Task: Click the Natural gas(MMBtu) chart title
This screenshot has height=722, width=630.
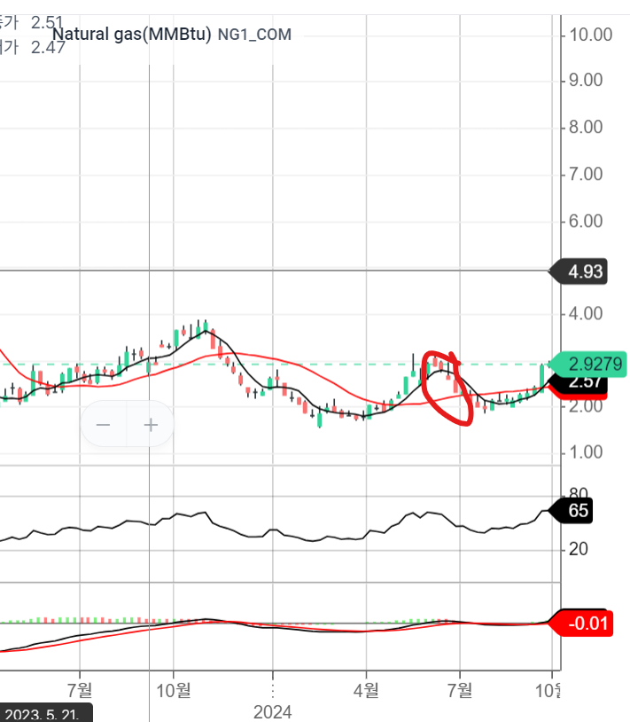Action: click(131, 35)
